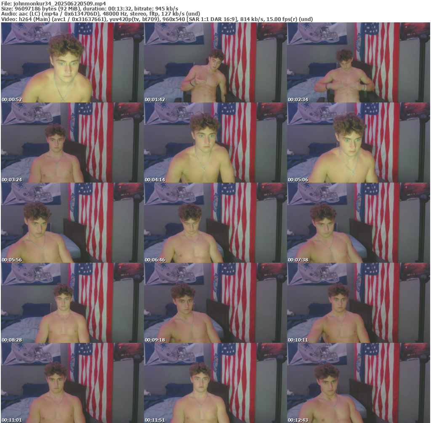Select the thumbnail at timestamp 00:02:34
This screenshot has height=423, width=431.
(359, 62)
